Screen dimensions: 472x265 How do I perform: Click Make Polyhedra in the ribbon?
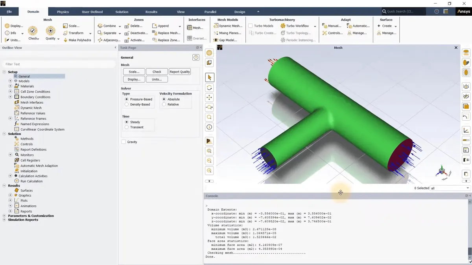[x=77, y=40]
